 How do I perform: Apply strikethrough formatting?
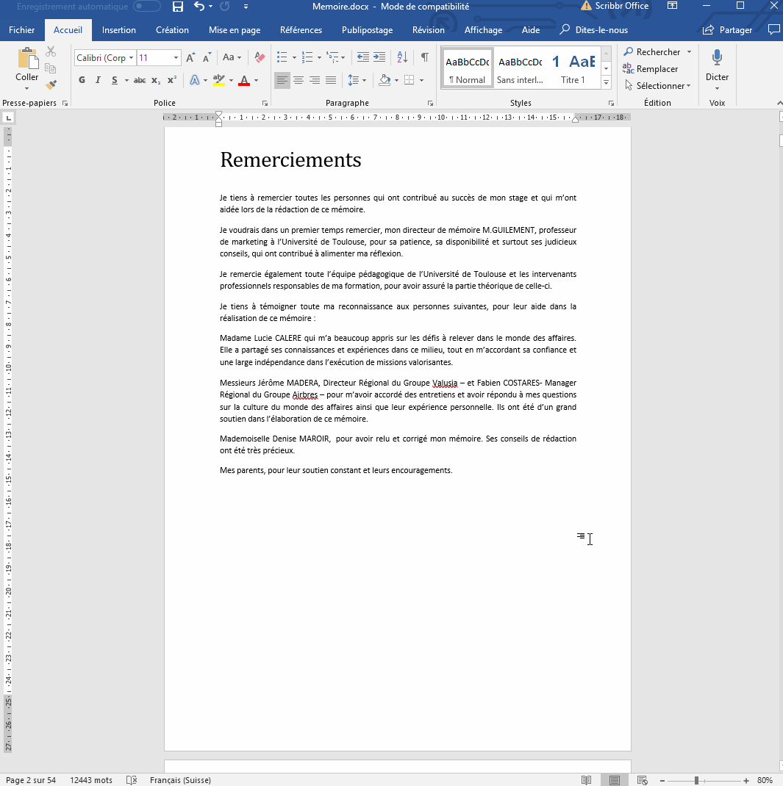click(x=140, y=80)
